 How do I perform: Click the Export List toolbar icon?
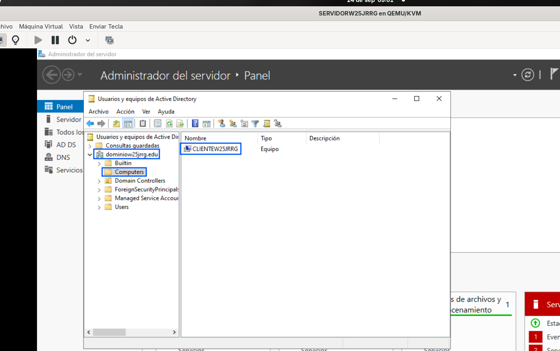(x=180, y=124)
